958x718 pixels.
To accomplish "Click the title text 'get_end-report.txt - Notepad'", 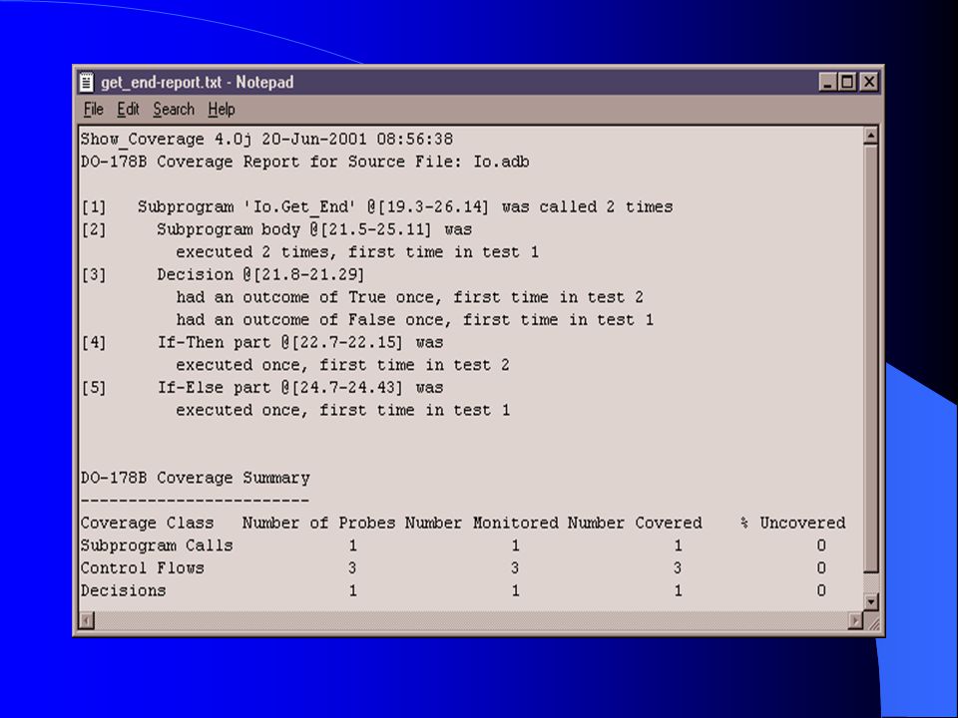I will point(198,82).
